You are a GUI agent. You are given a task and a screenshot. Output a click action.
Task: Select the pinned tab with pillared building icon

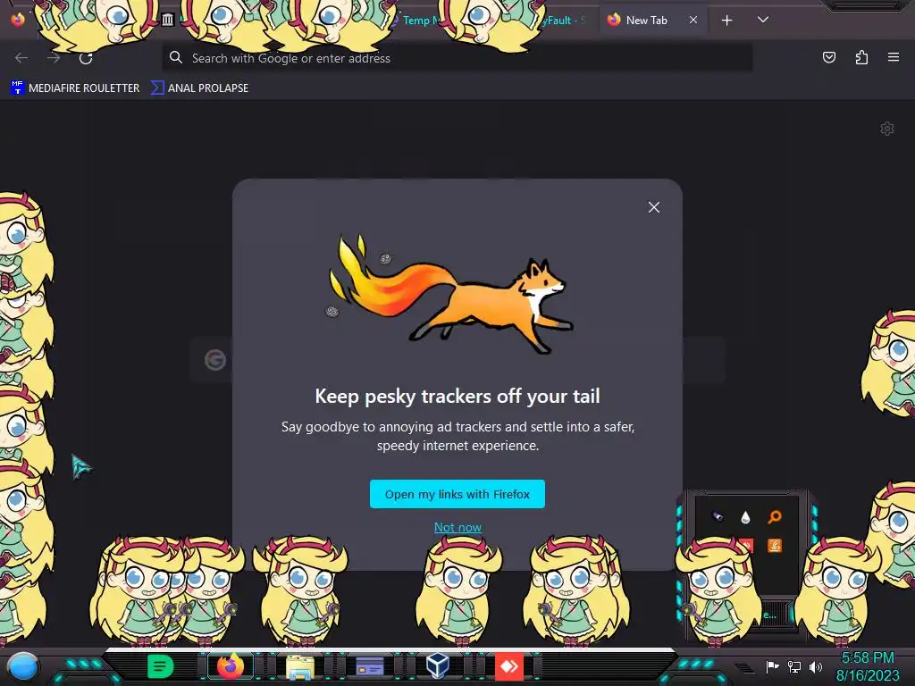point(168,20)
